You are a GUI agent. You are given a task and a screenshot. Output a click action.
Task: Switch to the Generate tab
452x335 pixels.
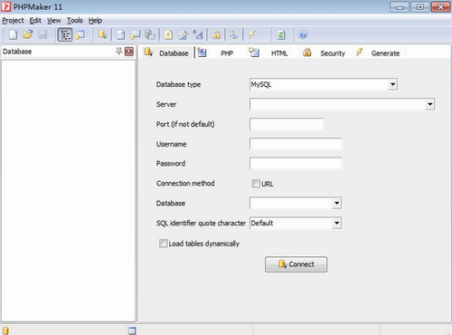point(379,53)
